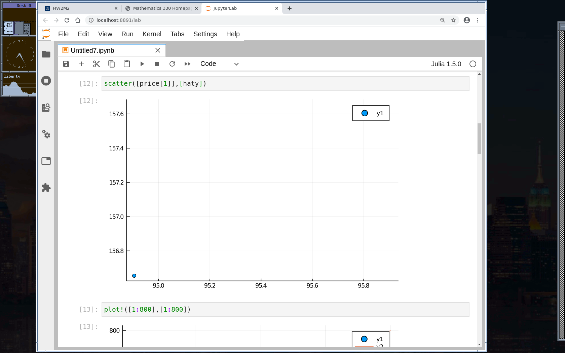
Task: Open the file browser sidebar panel
Action: tap(46, 54)
